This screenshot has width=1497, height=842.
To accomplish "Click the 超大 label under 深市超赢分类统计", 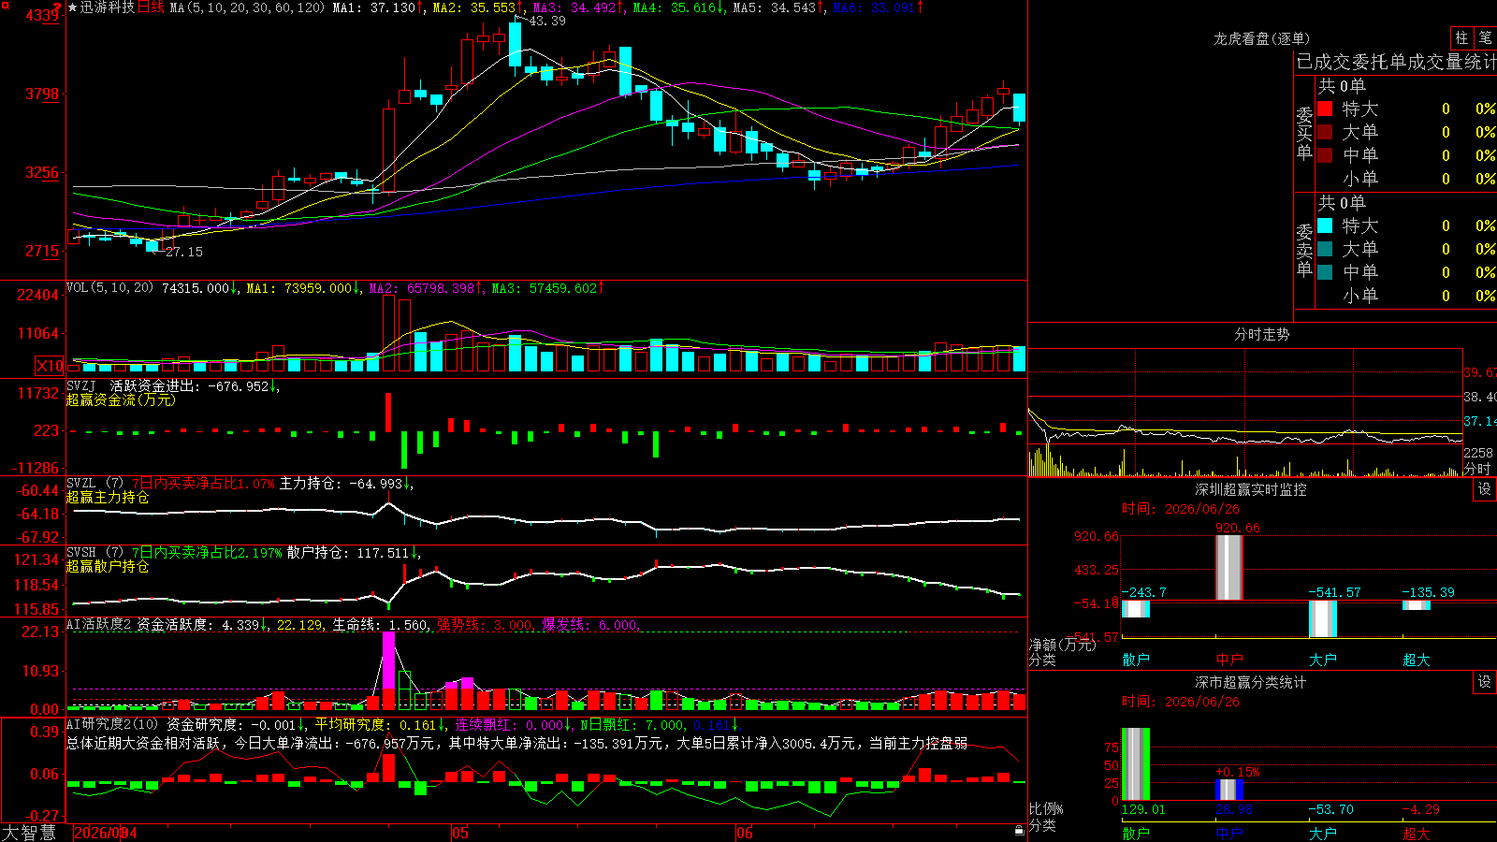I will click(x=1417, y=833).
